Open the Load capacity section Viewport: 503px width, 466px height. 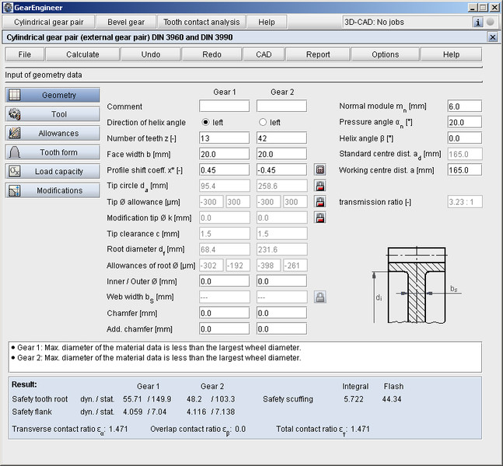pos(53,171)
